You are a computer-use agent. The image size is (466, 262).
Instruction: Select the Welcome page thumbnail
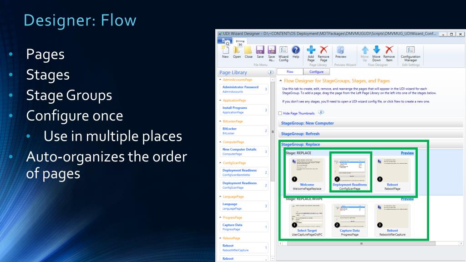(307, 174)
